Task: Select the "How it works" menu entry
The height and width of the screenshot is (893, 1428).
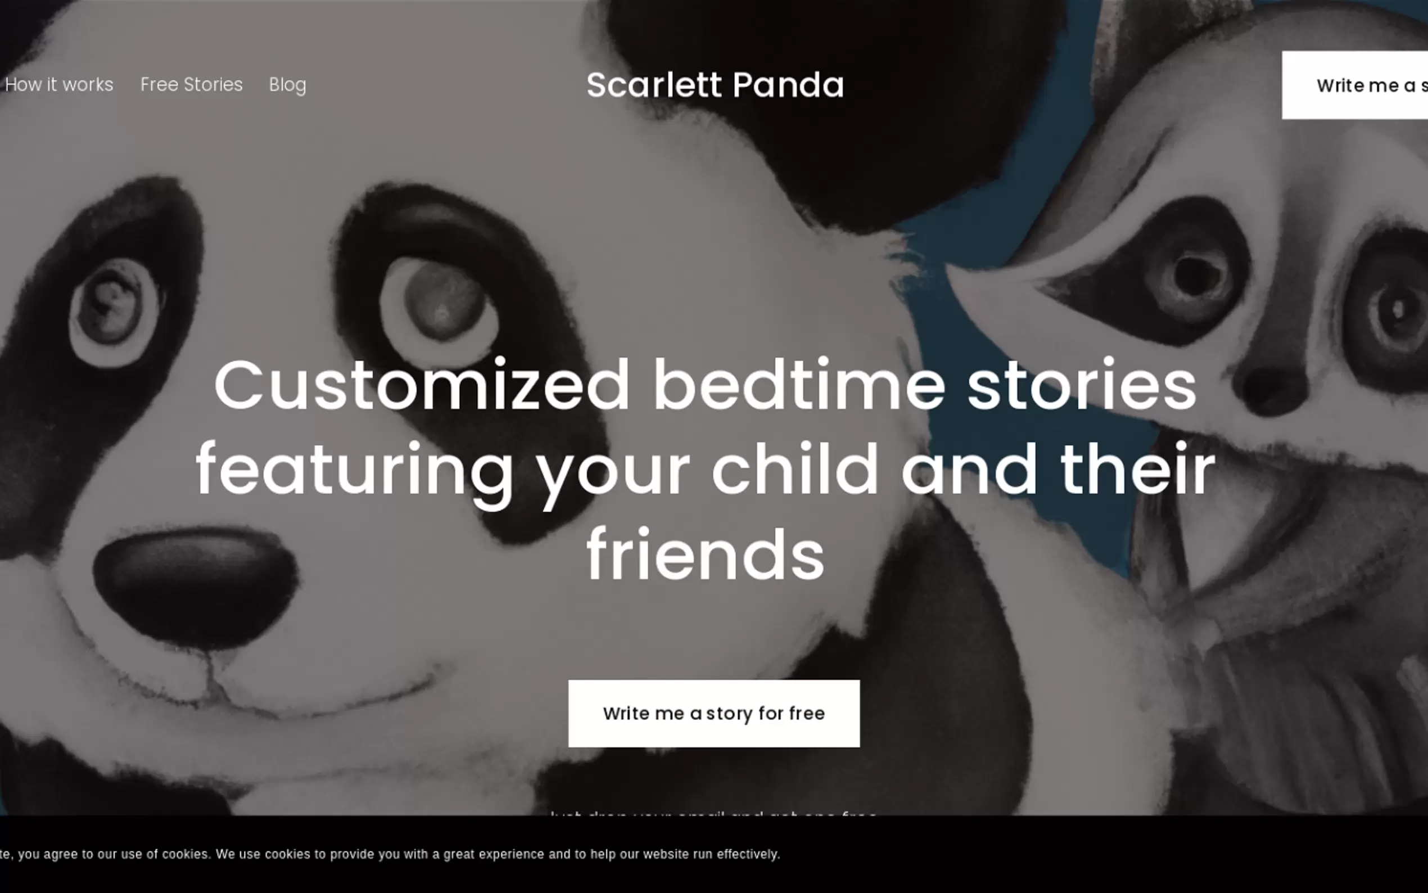Action: point(58,84)
